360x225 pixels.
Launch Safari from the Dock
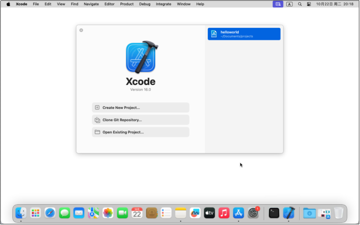point(50,213)
